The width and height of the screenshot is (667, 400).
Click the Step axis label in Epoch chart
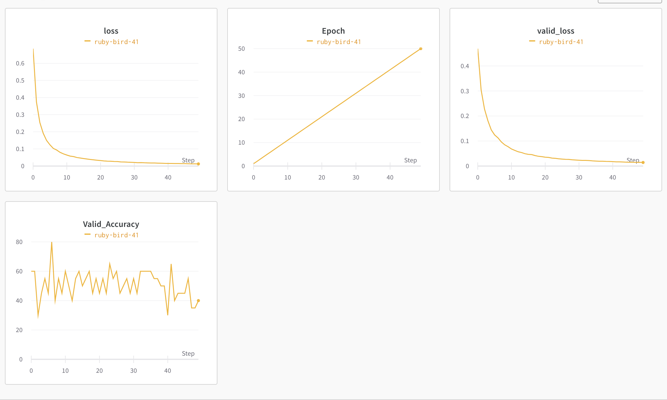(x=410, y=160)
